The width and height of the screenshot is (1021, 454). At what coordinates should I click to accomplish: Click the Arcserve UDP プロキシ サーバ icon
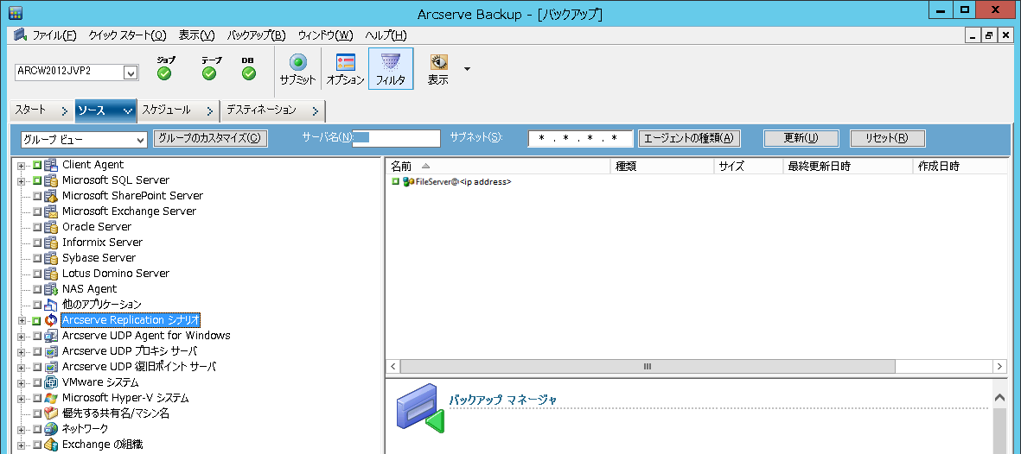coord(51,351)
